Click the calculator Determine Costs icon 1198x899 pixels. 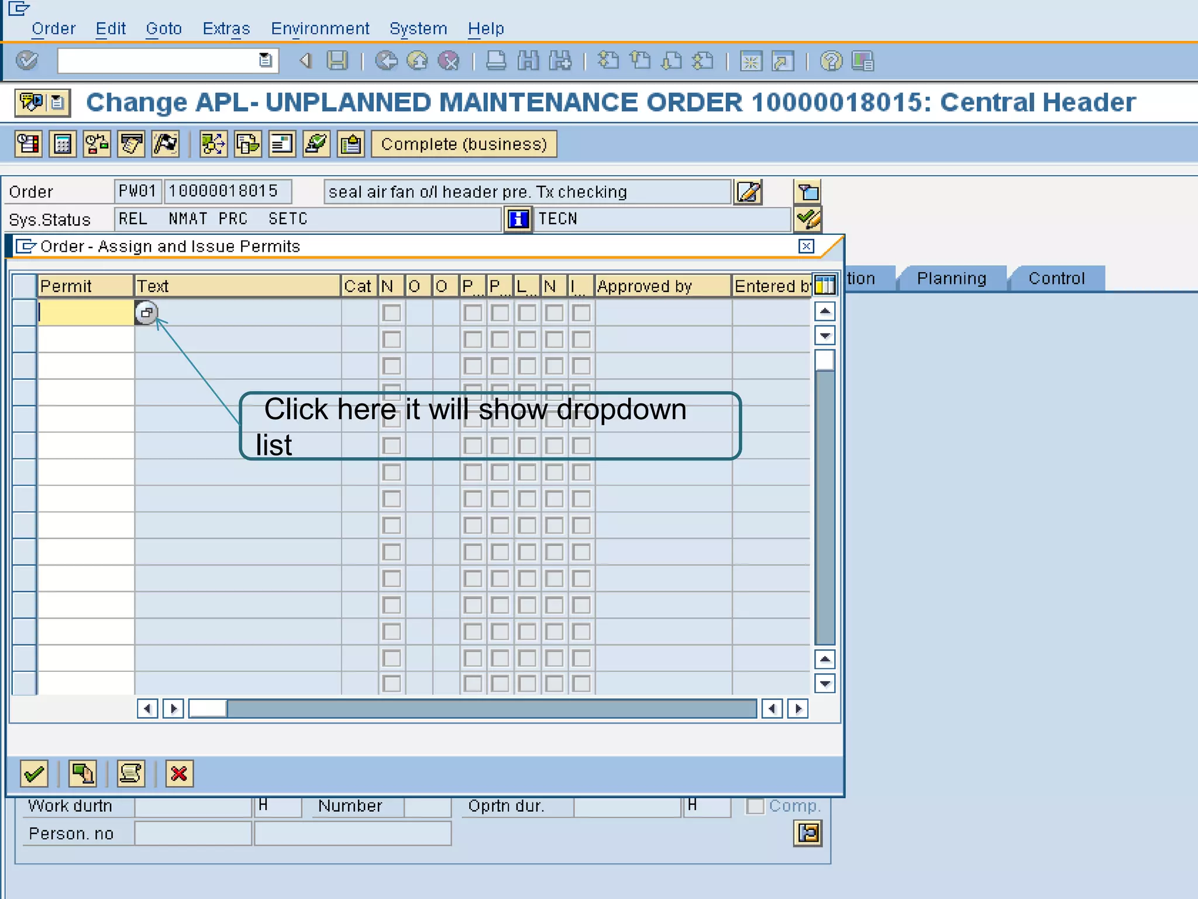click(63, 144)
